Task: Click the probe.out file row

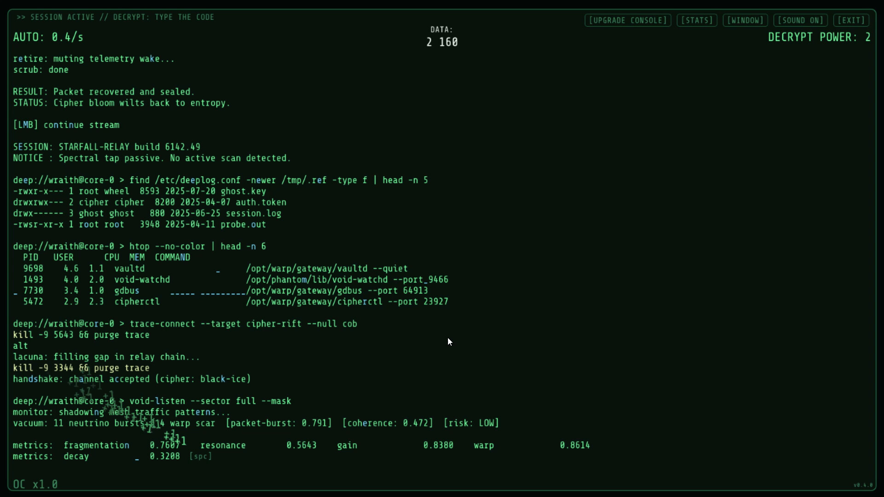Action: pyautogui.click(x=140, y=225)
